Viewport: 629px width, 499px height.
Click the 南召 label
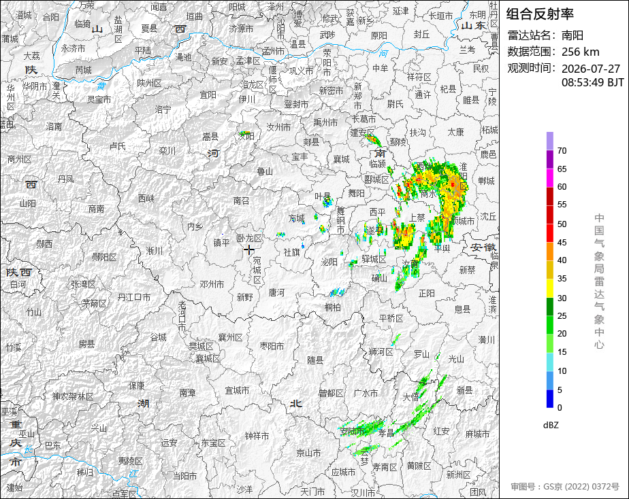(241, 201)
